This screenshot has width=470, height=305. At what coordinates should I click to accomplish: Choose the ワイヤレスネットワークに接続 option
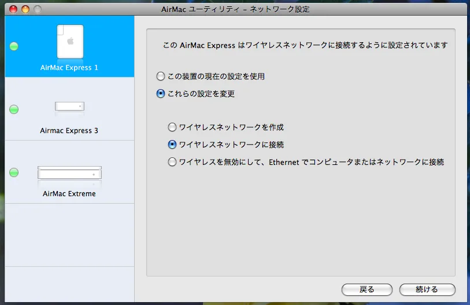point(172,144)
